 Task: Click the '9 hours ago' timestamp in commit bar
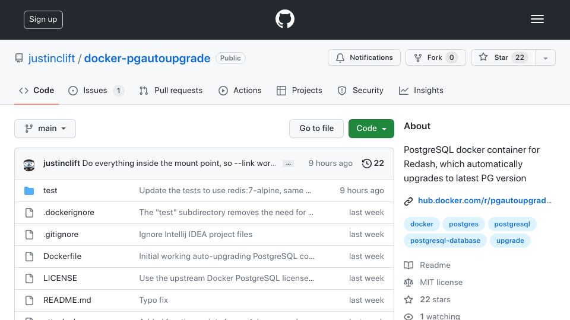point(331,164)
